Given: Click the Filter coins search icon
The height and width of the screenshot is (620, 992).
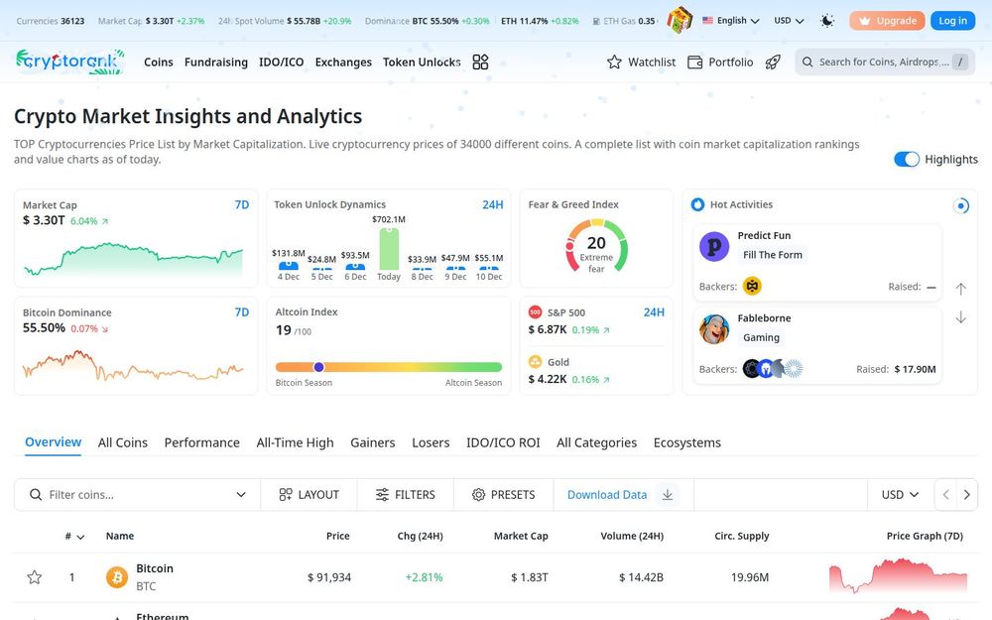Looking at the screenshot, I should [x=36, y=495].
